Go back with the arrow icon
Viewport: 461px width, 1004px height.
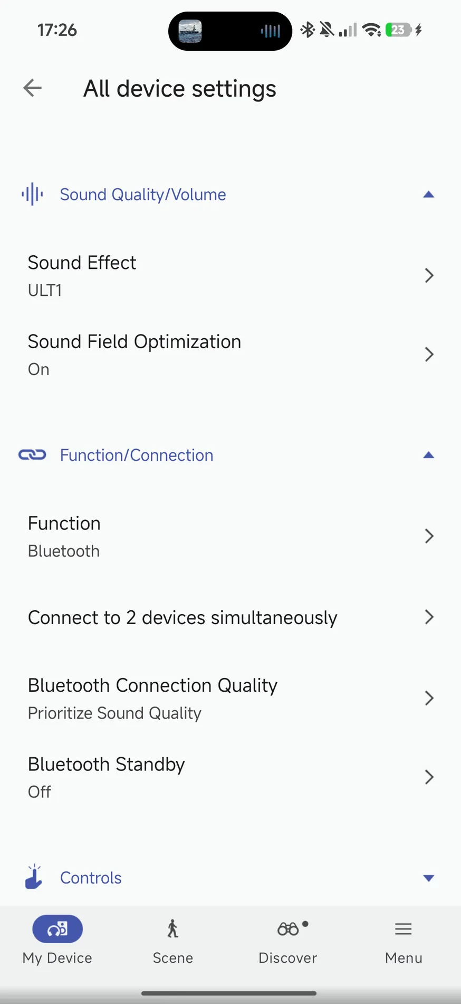click(x=32, y=88)
